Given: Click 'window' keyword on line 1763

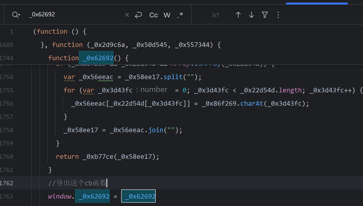Looking at the screenshot, I should (60, 196).
